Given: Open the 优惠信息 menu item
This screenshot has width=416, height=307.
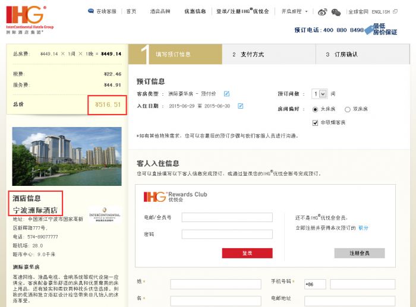Looking at the screenshot, I should 195,11.
